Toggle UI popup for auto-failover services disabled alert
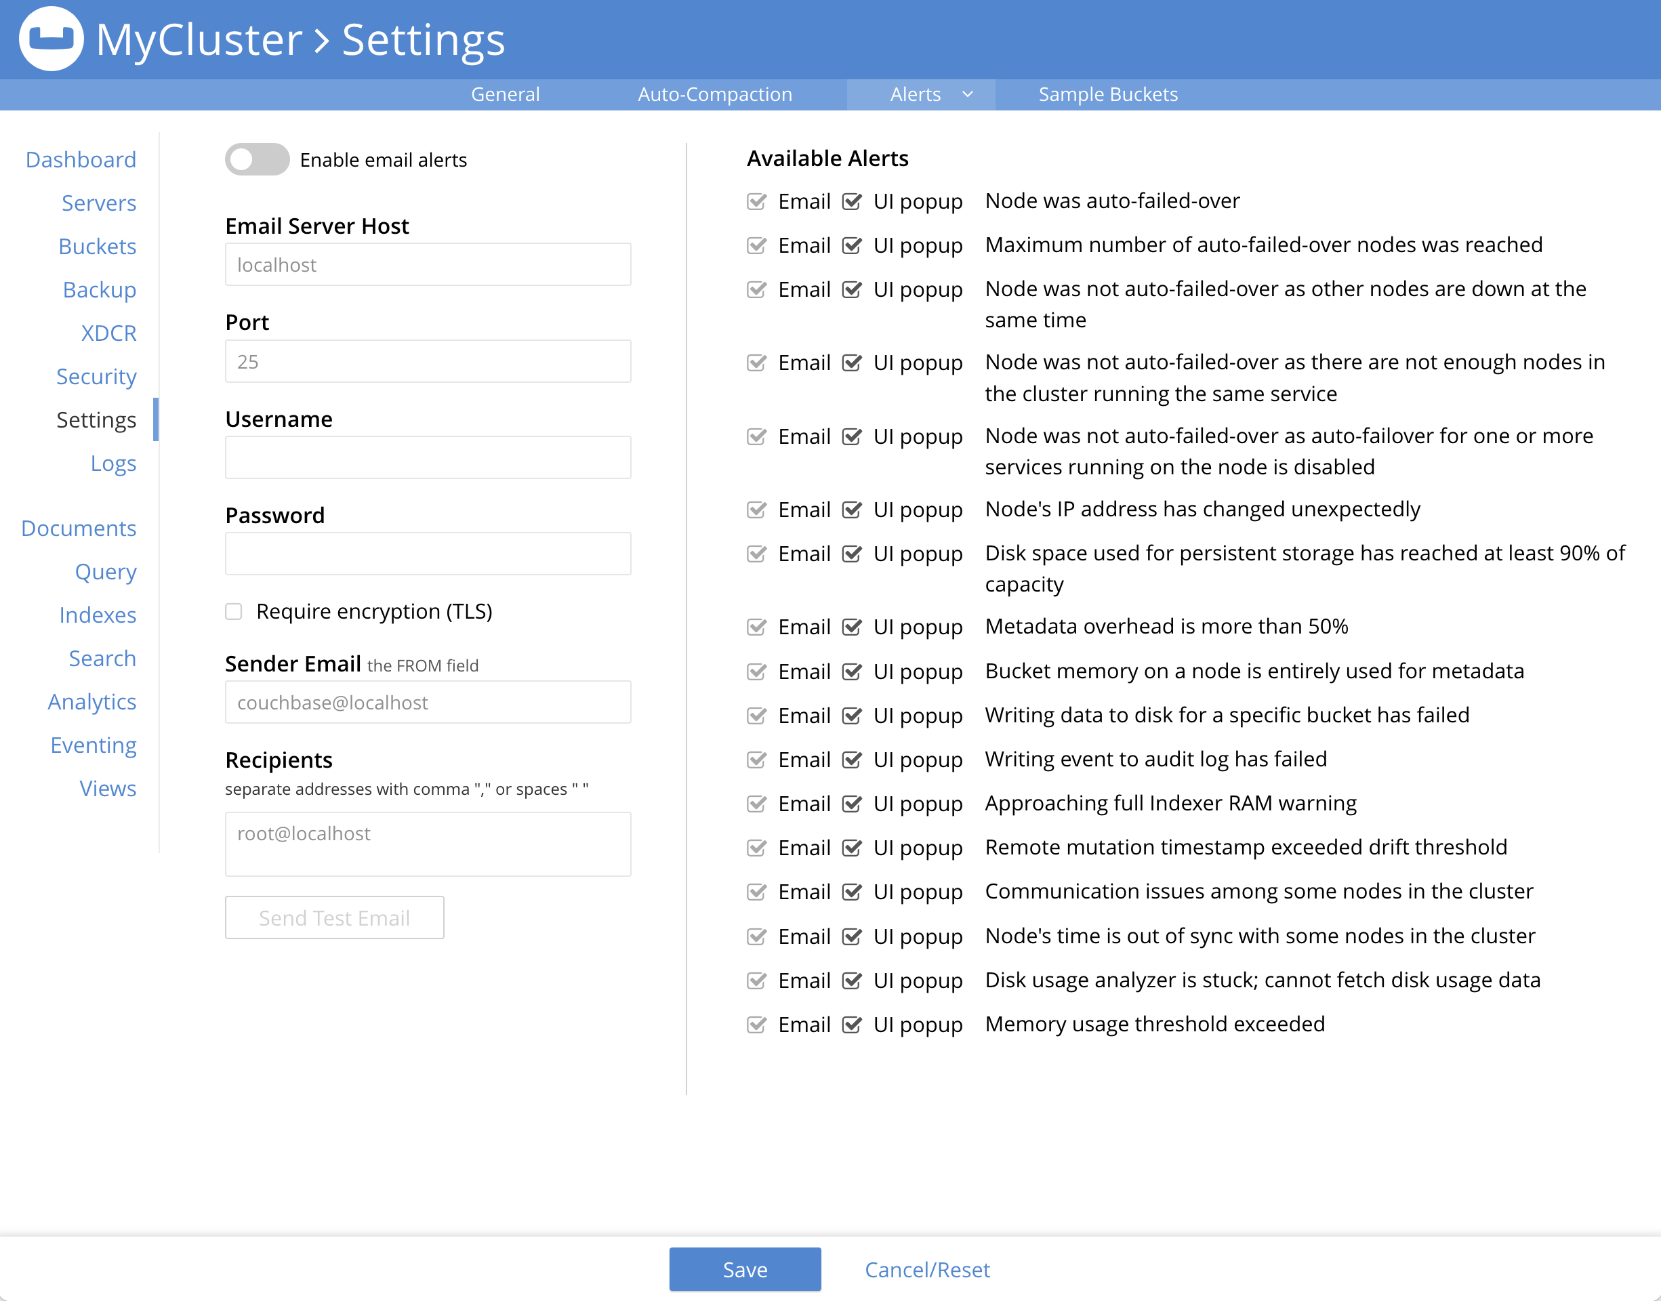This screenshot has height=1301, width=1661. 853,437
